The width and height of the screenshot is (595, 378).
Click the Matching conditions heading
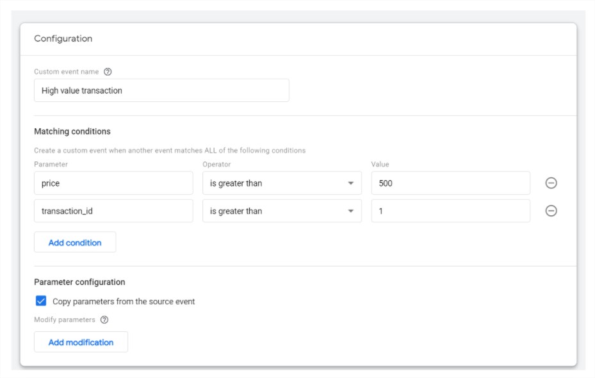pos(72,131)
